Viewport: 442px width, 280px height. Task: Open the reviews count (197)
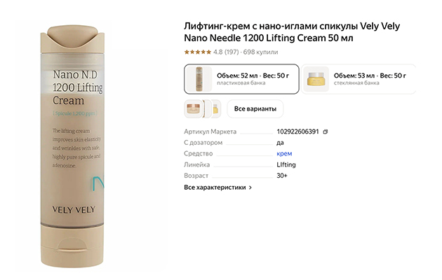point(232,52)
